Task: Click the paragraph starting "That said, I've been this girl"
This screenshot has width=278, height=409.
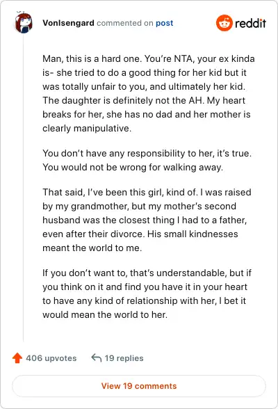Action: point(147,220)
